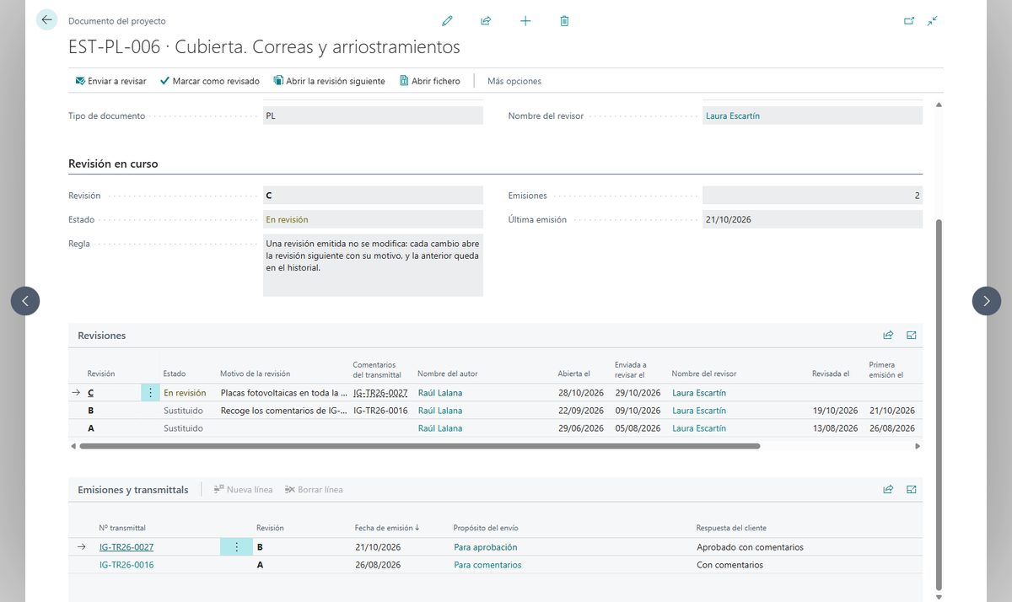1012x602 pixels.
Task: Share the document via the top share icon
Action: point(486,21)
